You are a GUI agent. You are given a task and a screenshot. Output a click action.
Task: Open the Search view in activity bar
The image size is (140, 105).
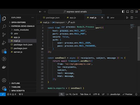tap(4, 27)
